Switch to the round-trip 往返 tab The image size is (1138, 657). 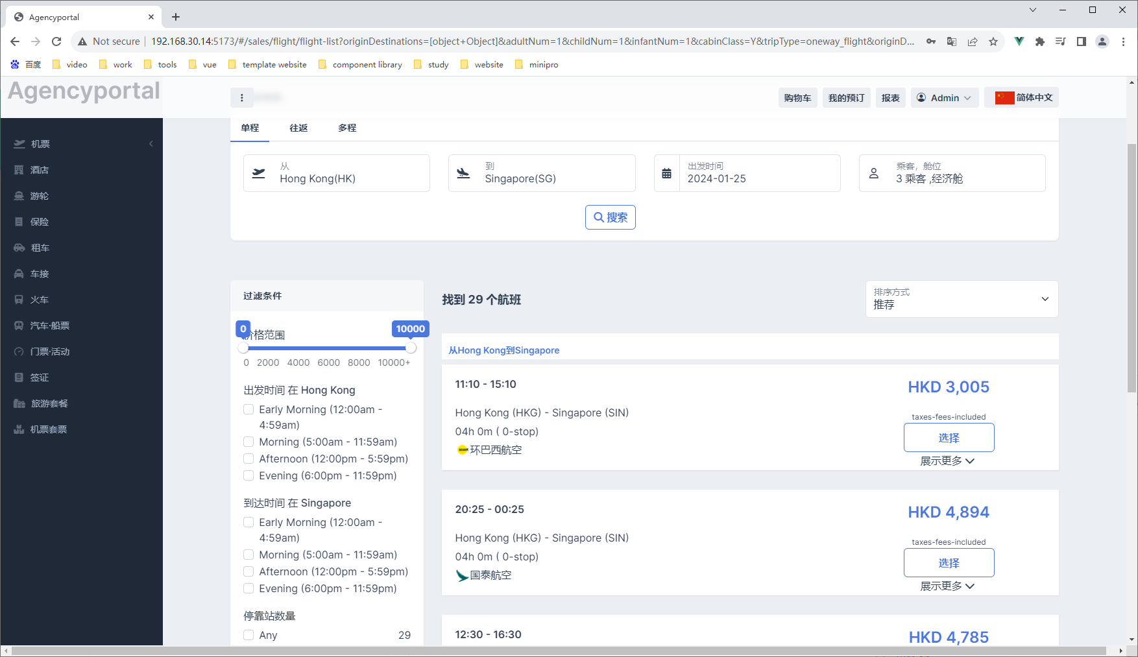[298, 128]
